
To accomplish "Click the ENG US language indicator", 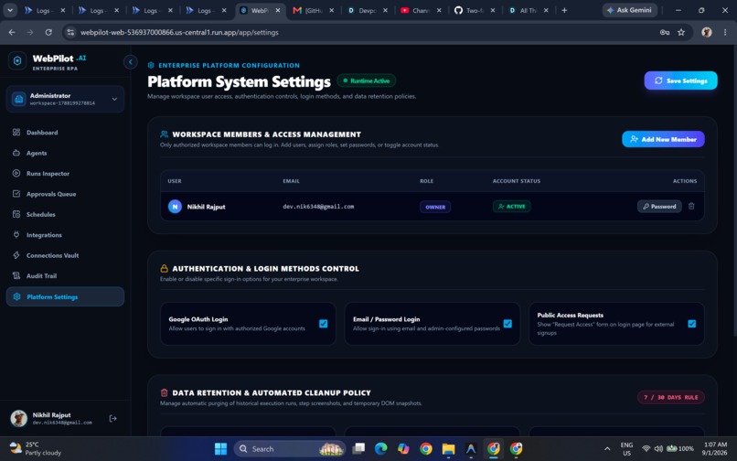I will (626, 449).
